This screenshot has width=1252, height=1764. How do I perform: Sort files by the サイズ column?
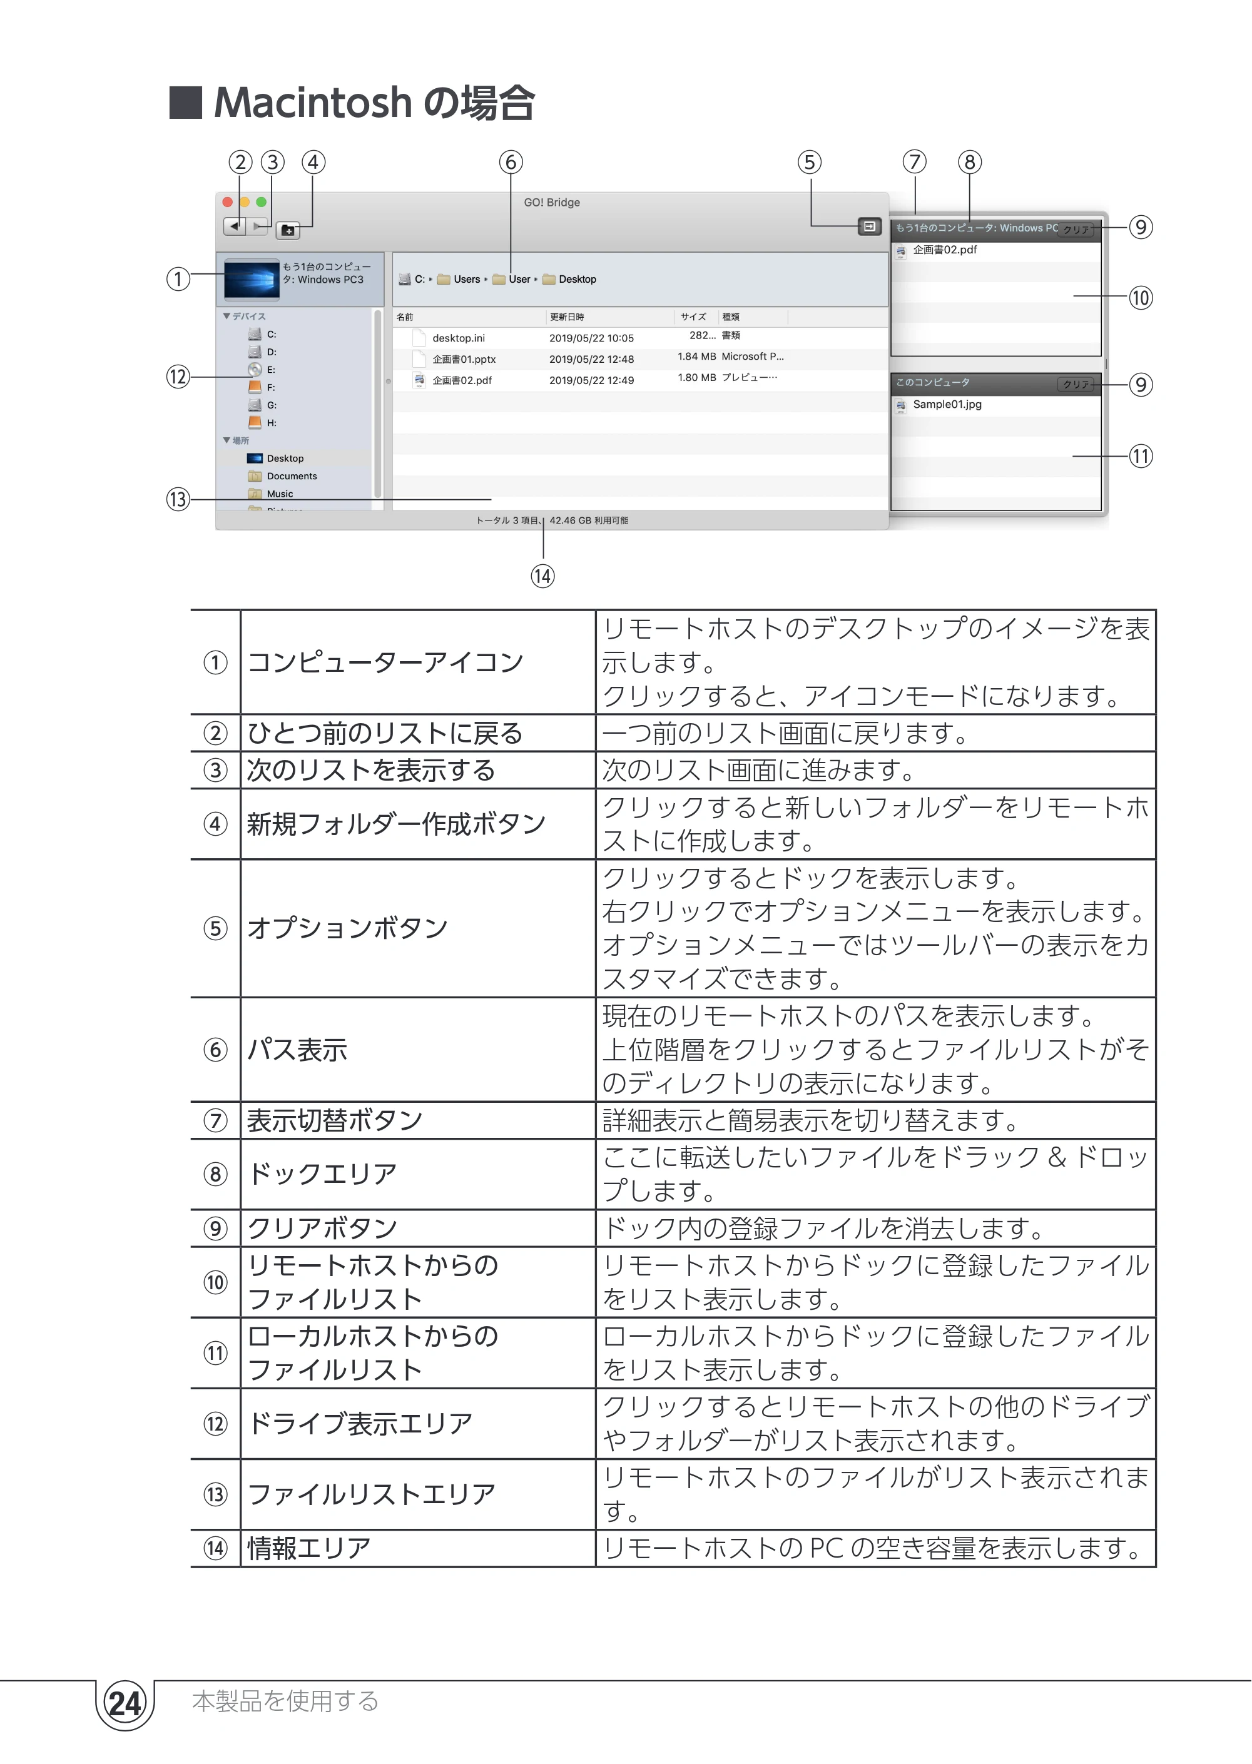[697, 317]
